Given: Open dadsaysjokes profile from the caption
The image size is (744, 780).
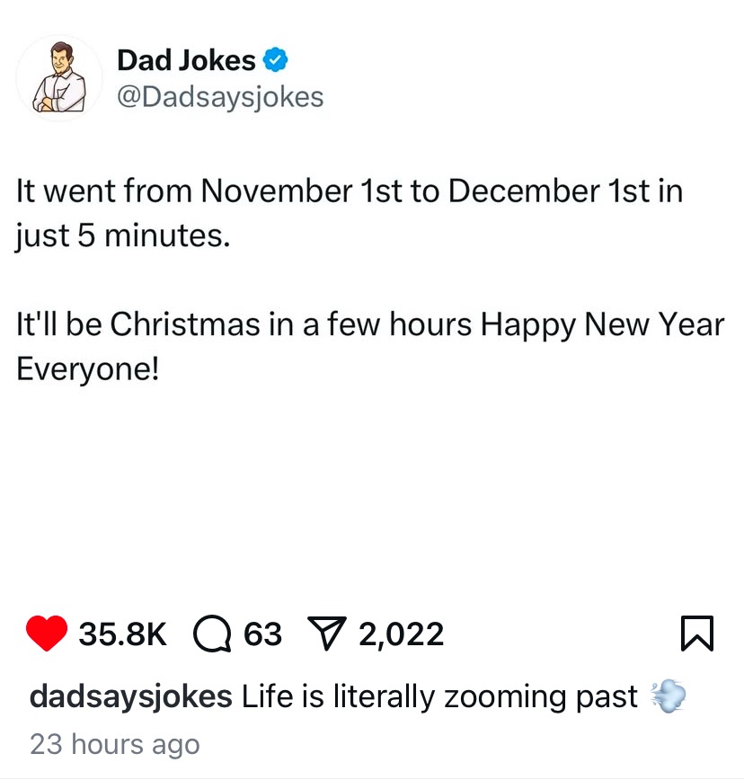Looking at the screenshot, I should tap(131, 696).
